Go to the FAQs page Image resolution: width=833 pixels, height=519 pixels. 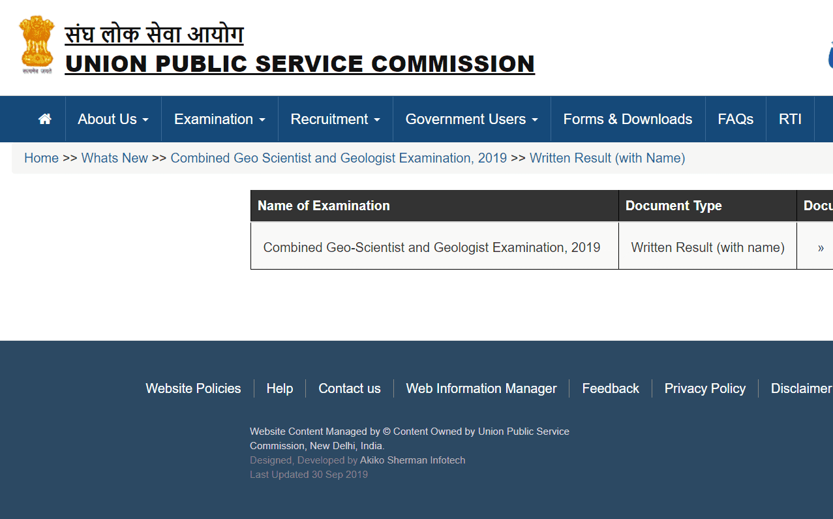pyautogui.click(x=735, y=119)
